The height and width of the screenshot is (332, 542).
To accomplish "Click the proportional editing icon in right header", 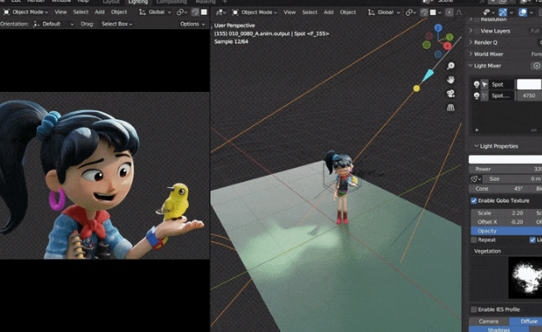I will tap(449, 12).
